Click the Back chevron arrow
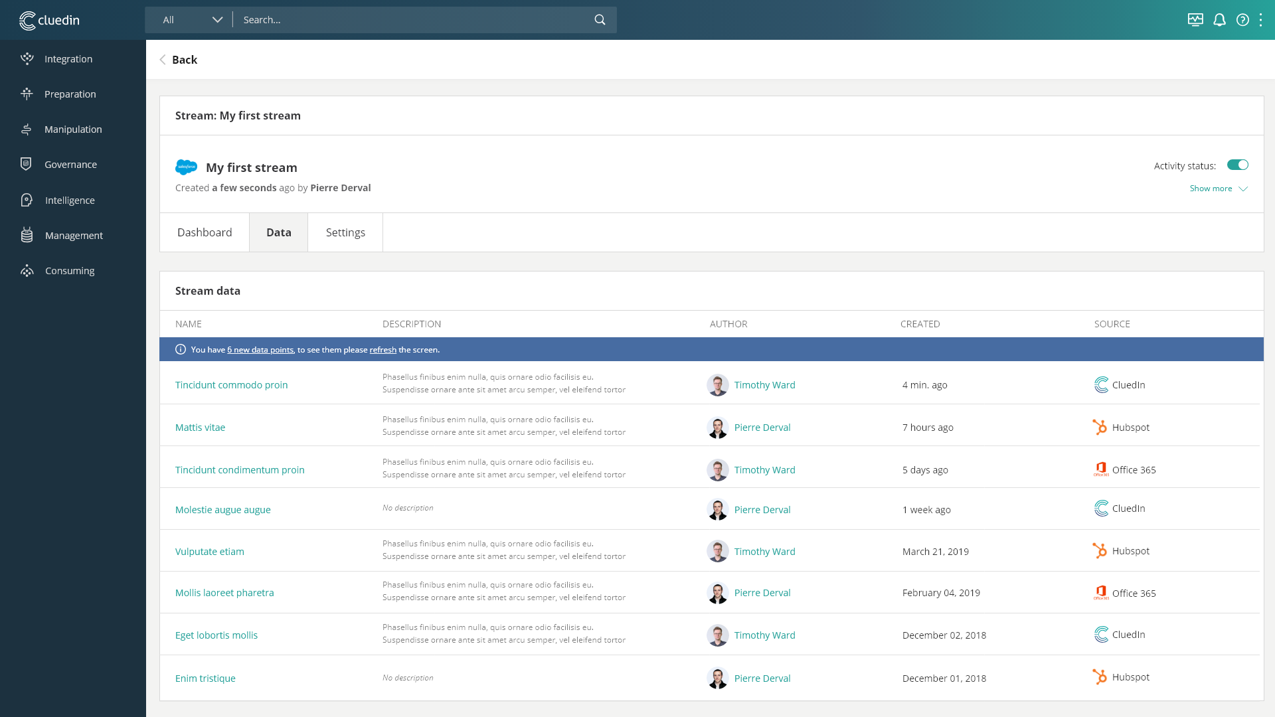The image size is (1275, 717). point(163,60)
